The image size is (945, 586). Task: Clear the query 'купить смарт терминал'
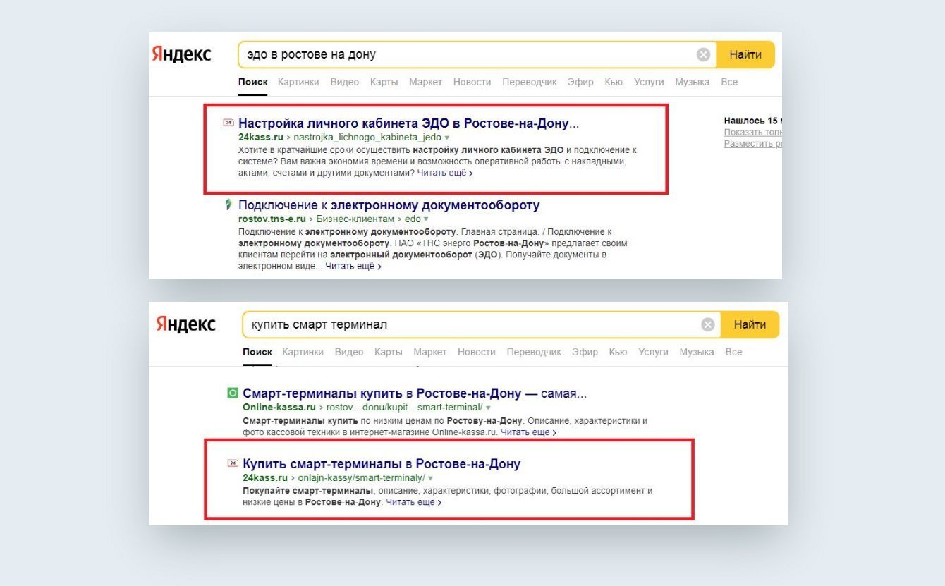[707, 324]
